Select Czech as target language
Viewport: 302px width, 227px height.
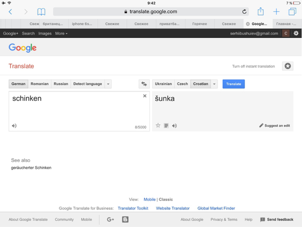click(183, 84)
